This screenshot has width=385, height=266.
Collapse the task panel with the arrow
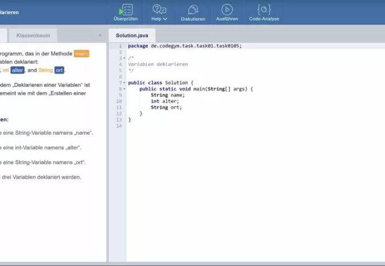100,35
